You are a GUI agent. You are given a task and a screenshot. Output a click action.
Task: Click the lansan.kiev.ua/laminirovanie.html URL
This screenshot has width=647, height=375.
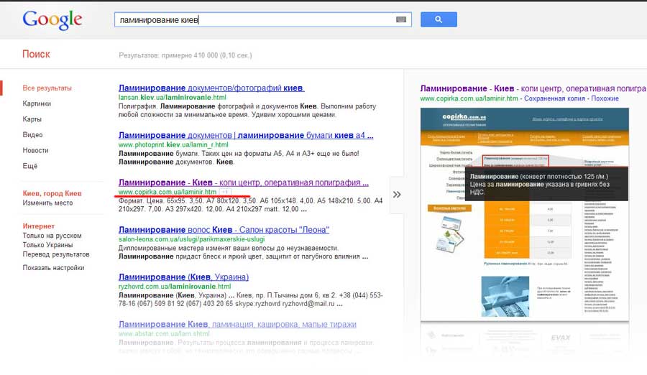172,98
